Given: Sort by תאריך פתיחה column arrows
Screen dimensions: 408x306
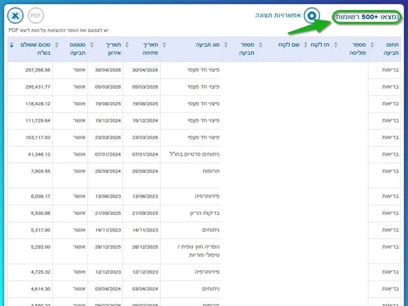Looking at the screenshot, I should 127,45.
